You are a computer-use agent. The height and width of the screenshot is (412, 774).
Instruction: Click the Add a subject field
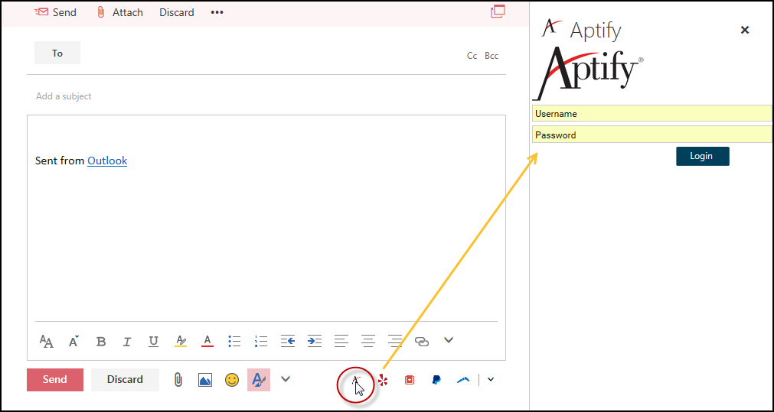pos(266,96)
